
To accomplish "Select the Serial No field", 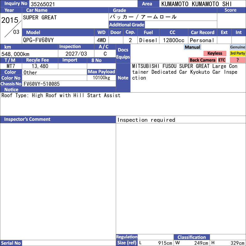I will (69, 243).
